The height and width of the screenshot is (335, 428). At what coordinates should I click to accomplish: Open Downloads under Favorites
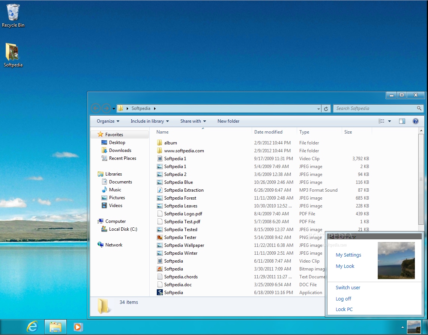(x=120, y=150)
